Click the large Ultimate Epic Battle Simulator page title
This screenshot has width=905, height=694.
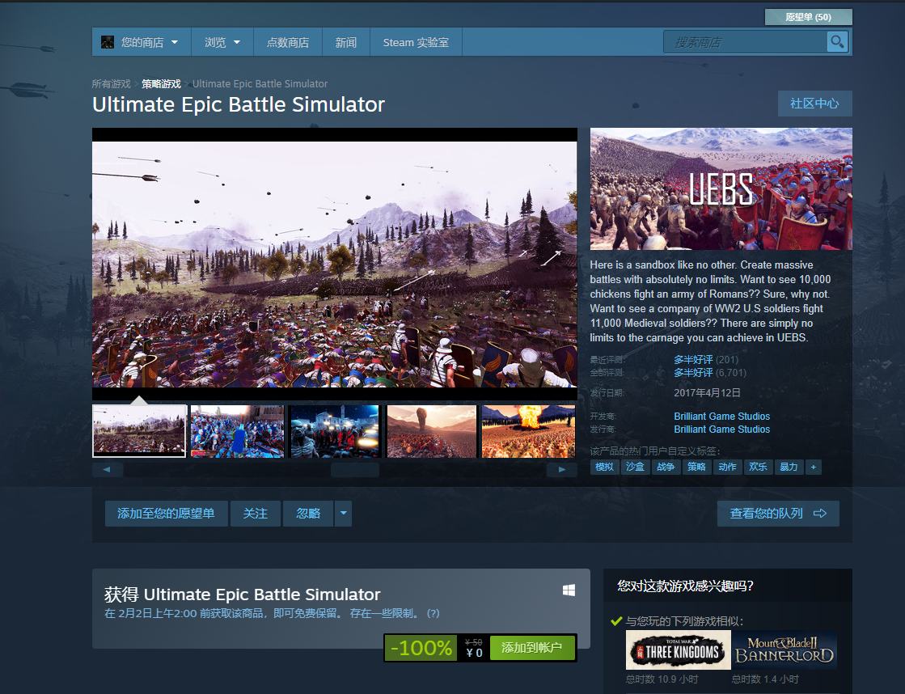[239, 104]
